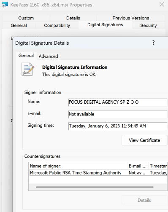Click the question mark help button

coord(153,43)
